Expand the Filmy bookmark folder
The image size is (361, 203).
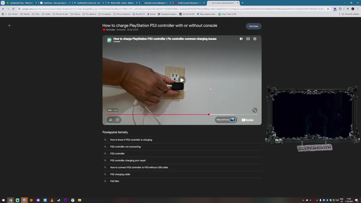[x=36, y=14]
